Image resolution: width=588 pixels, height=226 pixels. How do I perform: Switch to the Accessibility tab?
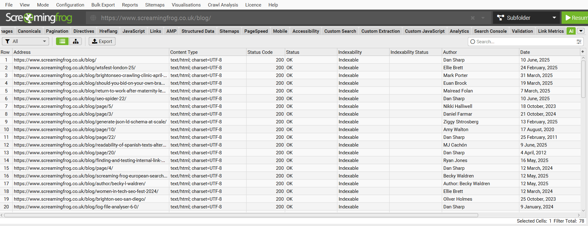click(x=306, y=31)
